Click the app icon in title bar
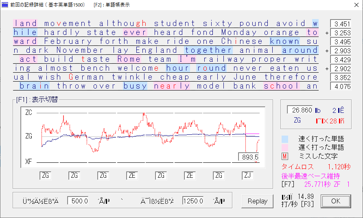This screenshot has width=363, height=218. [5, 4]
